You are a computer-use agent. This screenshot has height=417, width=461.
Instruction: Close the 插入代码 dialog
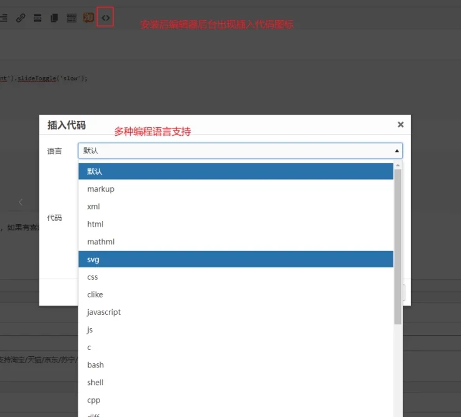coord(400,125)
